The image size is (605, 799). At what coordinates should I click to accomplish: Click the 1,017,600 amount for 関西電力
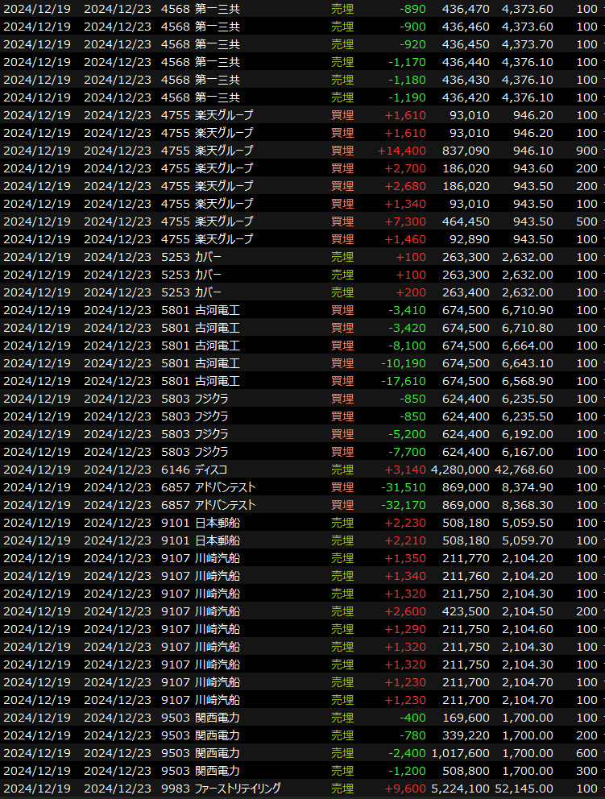coord(460,753)
